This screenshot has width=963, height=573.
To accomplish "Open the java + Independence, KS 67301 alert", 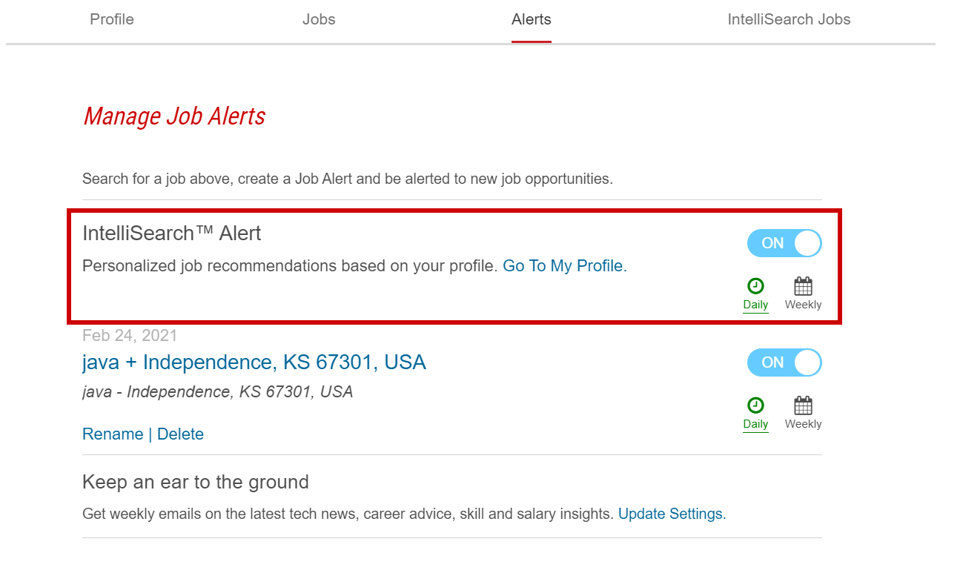I will [254, 362].
